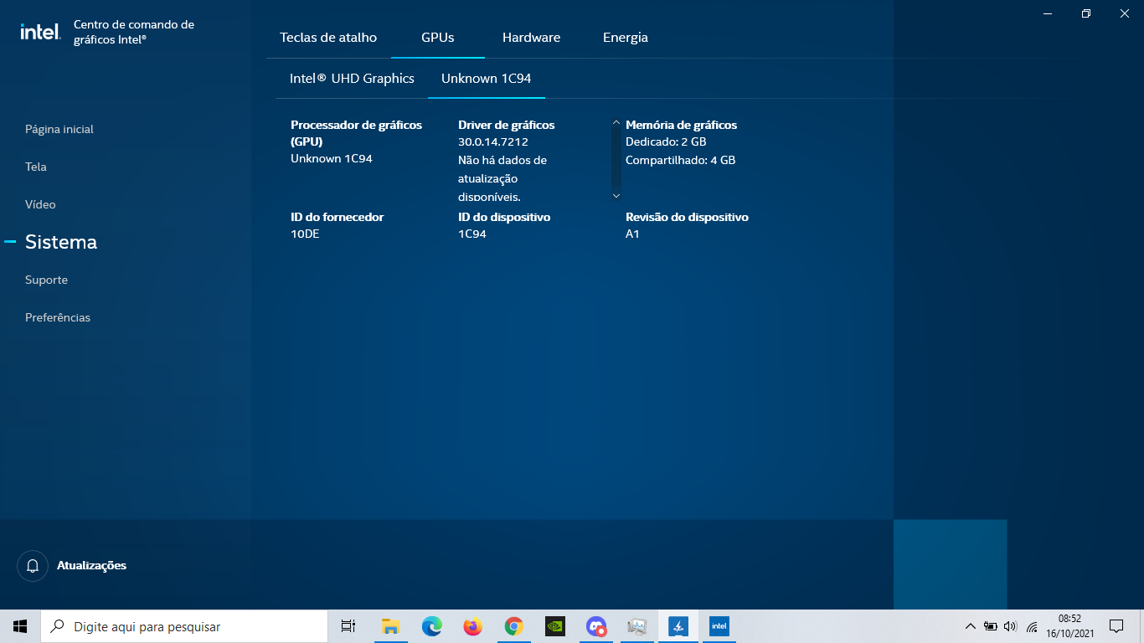Show hidden system tray icons

970,626
